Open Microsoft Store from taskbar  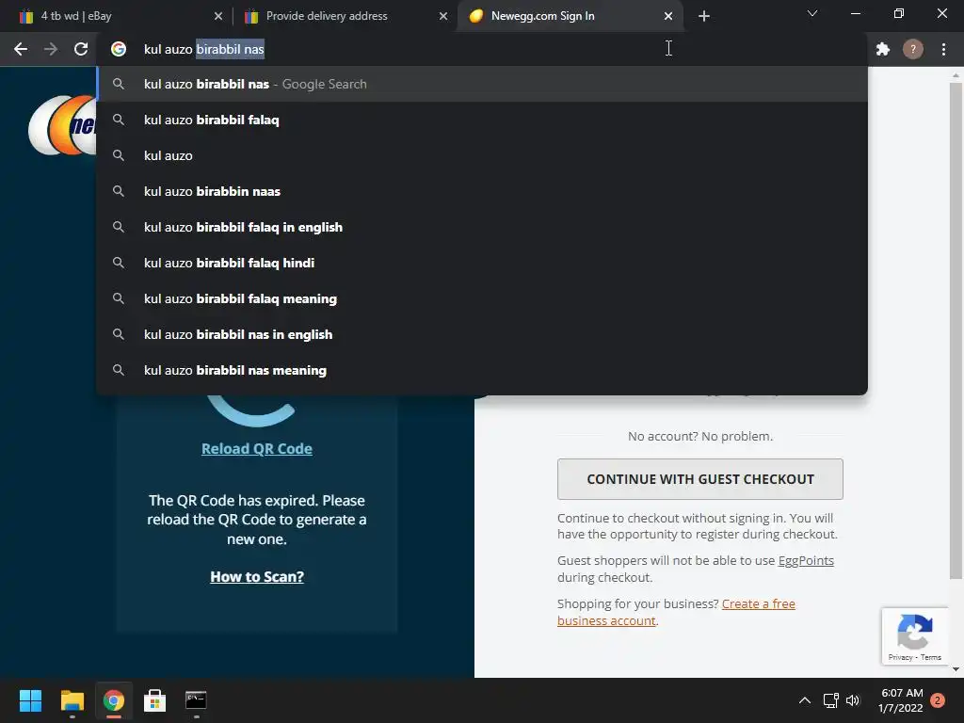pyautogui.click(x=155, y=700)
